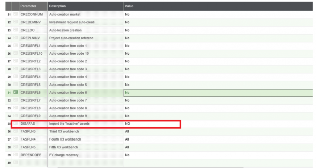Click row icon for CREUSRFL1
Viewport: 316px width, 168px height.
15,46
